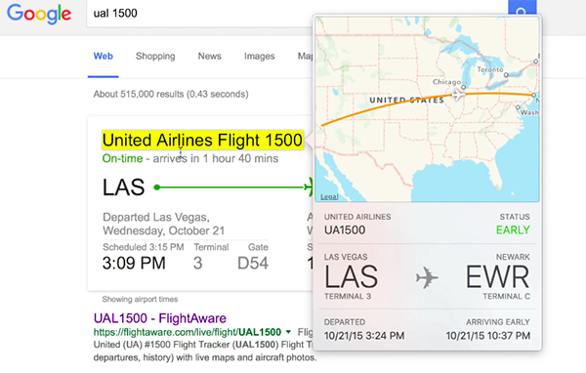Viewport: 586px width, 373px height.
Task: Click the blue search button
Action: coord(523,8)
